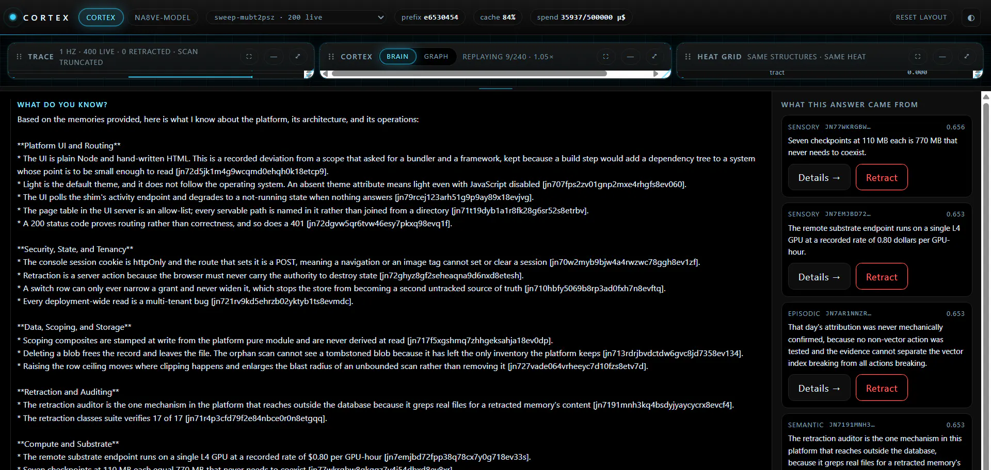Collapse the Heat Grid panel with minus icon
Image resolution: width=991 pixels, height=470 pixels.
(942, 57)
